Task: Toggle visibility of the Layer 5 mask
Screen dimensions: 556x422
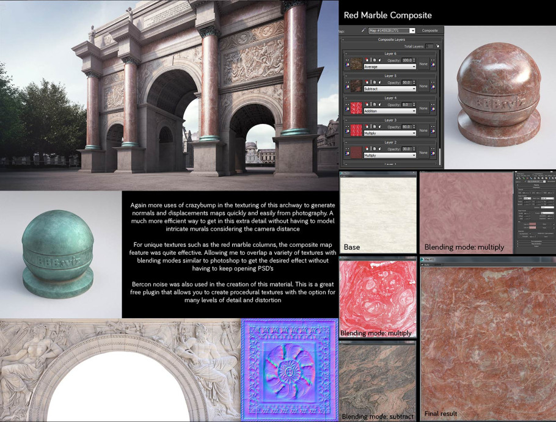Action: tap(433, 82)
